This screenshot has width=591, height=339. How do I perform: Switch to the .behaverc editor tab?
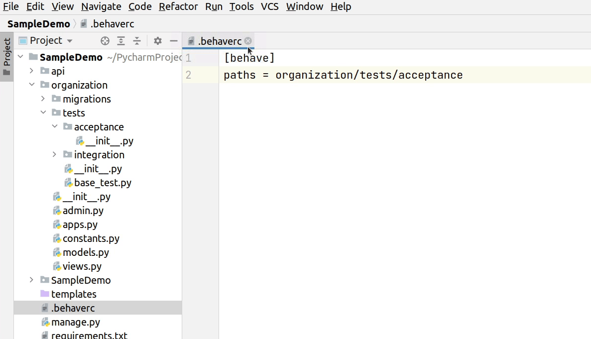tap(219, 41)
